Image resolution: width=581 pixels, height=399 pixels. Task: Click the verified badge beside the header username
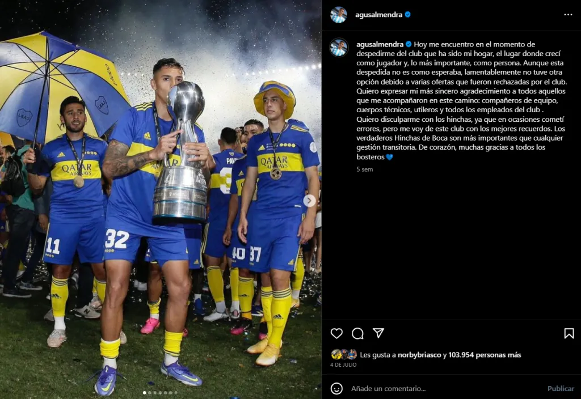[x=407, y=14]
